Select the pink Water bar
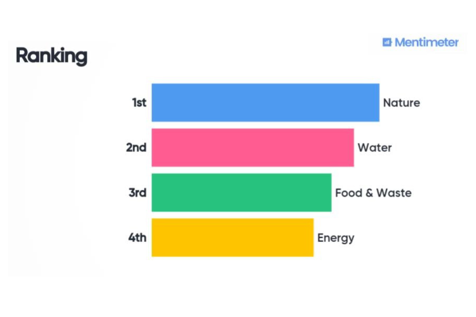This screenshot has height=317, width=476. [x=253, y=147]
